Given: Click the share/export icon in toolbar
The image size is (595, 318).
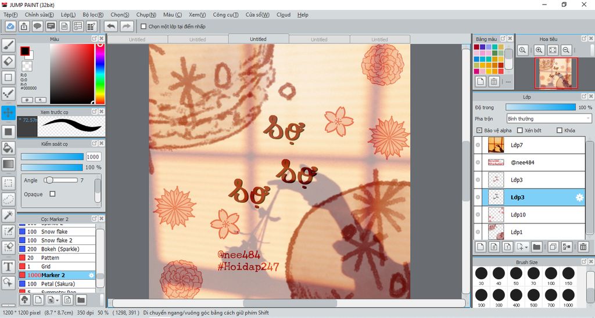Looking at the screenshot, I should [24, 26].
